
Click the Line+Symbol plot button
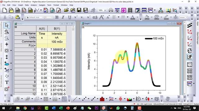click(x=93, y=99)
